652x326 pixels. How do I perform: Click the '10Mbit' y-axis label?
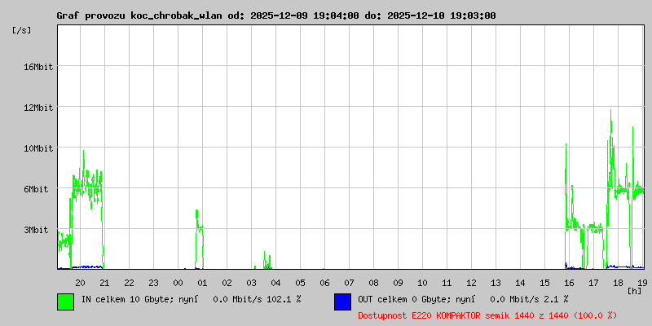[38, 148]
